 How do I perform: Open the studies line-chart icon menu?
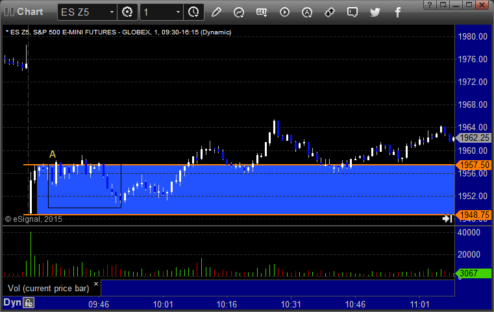tap(239, 12)
